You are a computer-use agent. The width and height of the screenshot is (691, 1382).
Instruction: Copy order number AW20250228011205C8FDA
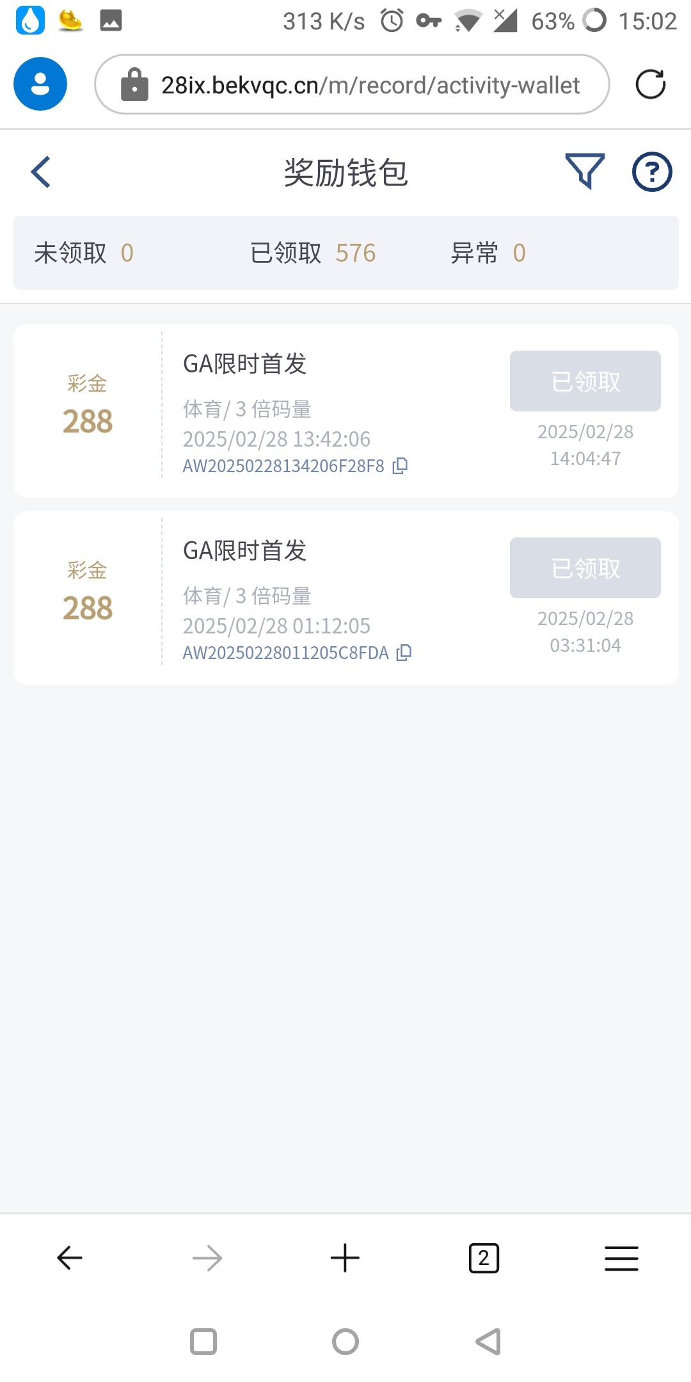(404, 653)
